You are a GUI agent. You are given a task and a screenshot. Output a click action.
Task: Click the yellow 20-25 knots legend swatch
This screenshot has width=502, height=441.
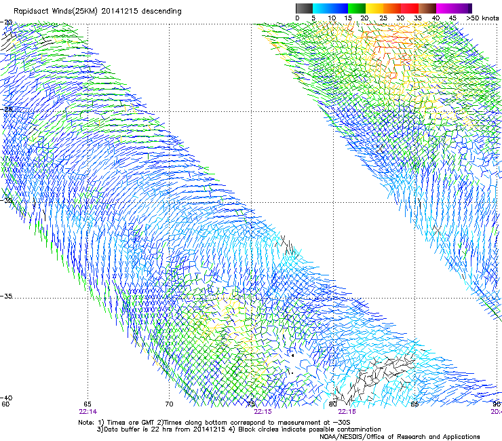(374, 8)
